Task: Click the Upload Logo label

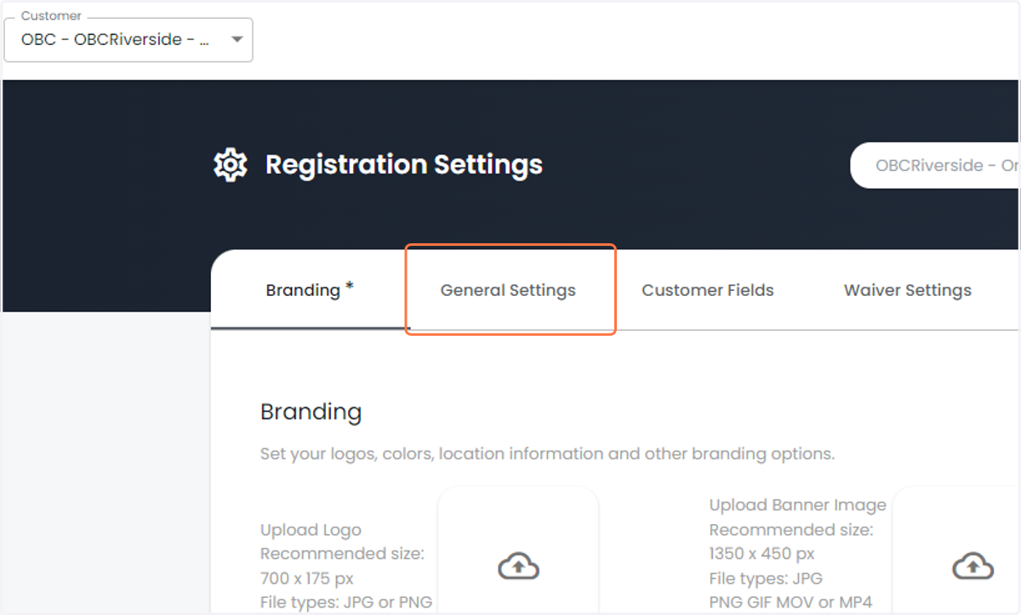Action: 311,530
